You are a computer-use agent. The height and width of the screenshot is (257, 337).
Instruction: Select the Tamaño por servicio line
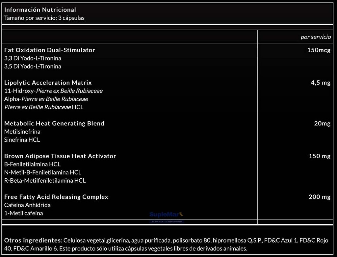[44, 18]
